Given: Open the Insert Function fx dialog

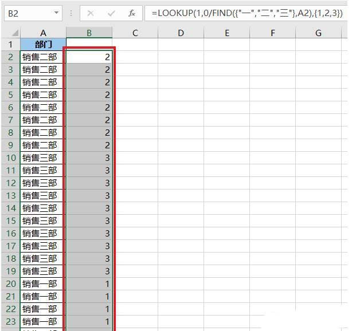Looking at the screenshot, I should tap(132, 13).
